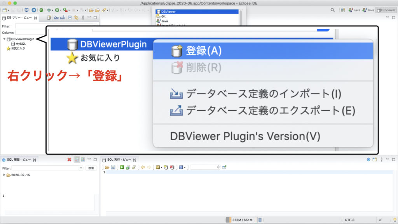The width and height of the screenshot is (398, 224).
Task: Open the blue format icon dropdown in SQL toolbar
Action: 185,167
